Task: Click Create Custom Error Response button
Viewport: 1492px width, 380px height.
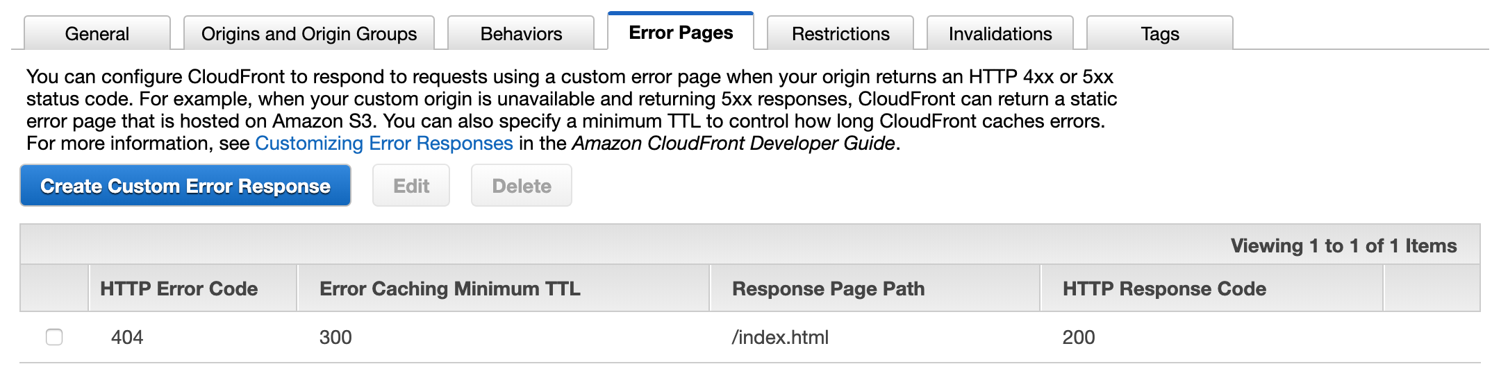Action: (185, 186)
